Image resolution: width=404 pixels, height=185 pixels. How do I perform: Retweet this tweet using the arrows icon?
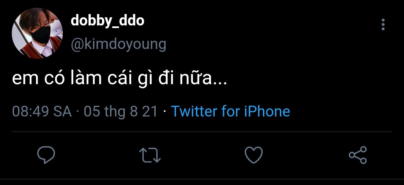(x=150, y=155)
